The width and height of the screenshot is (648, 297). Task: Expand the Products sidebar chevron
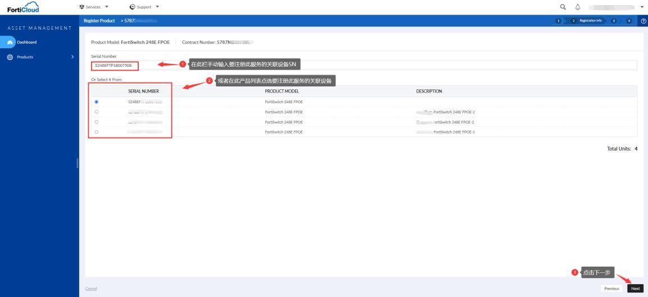pos(71,57)
